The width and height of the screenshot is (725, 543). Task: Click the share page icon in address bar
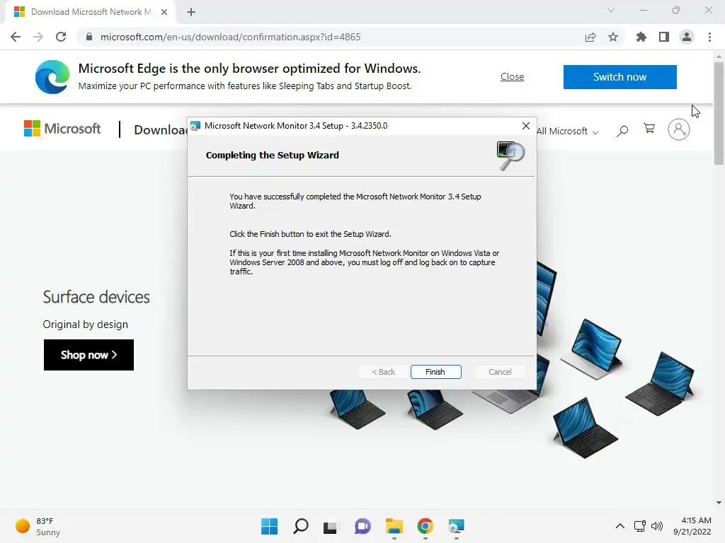tap(590, 37)
